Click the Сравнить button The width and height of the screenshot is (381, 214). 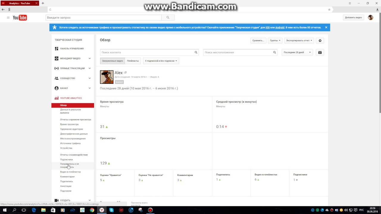click(x=258, y=40)
